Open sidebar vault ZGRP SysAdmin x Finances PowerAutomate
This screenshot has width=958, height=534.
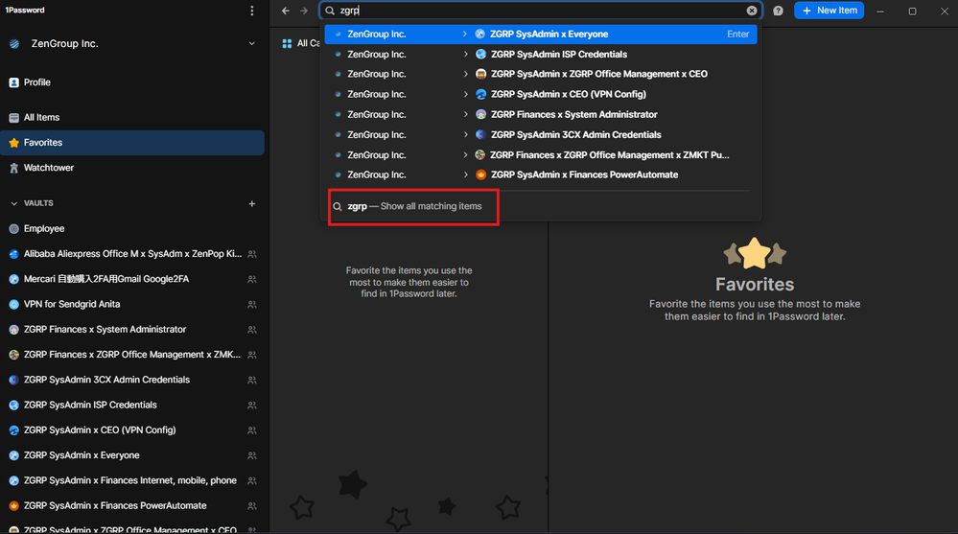click(132, 505)
